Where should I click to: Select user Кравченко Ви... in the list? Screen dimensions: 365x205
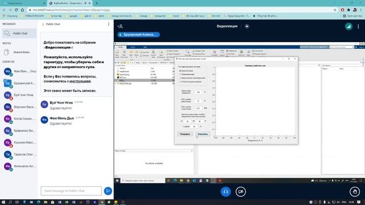[19, 130]
